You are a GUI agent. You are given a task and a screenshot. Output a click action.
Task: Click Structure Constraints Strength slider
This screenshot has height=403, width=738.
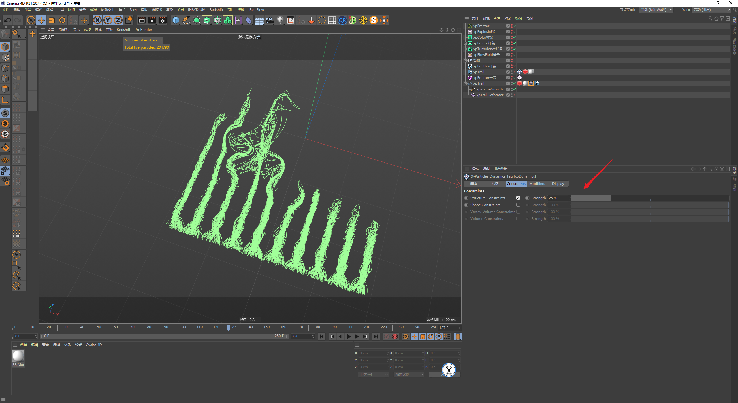click(x=650, y=198)
